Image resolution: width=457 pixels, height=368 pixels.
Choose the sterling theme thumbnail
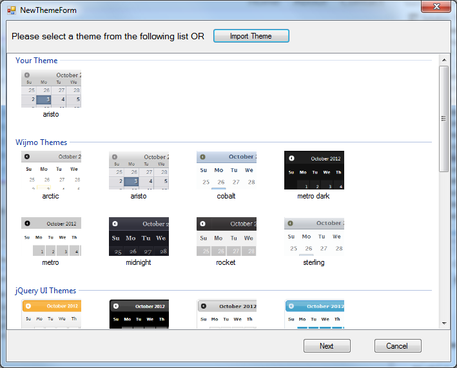click(x=314, y=237)
